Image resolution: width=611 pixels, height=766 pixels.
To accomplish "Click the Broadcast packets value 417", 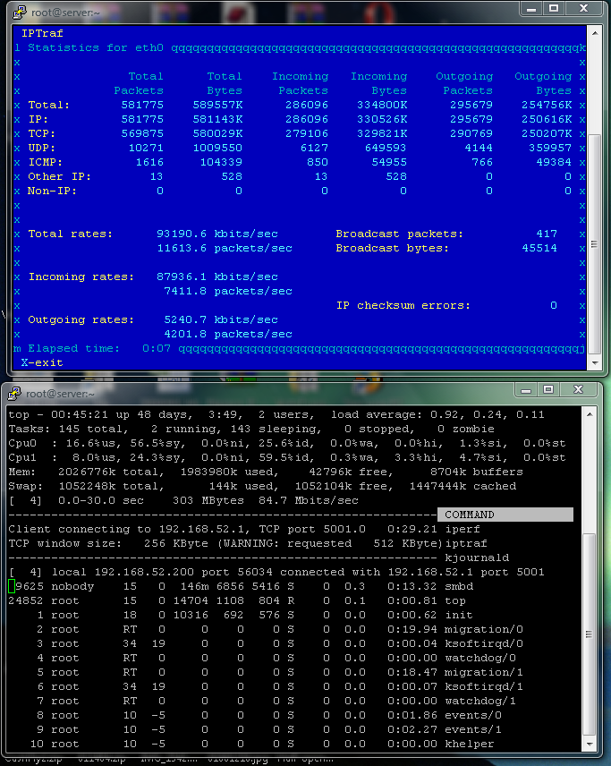I will pos(547,234).
